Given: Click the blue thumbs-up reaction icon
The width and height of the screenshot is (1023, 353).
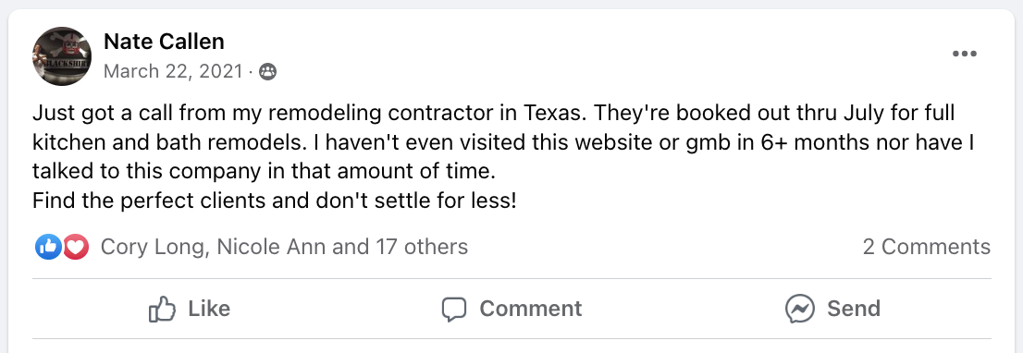Looking at the screenshot, I should click(x=47, y=247).
